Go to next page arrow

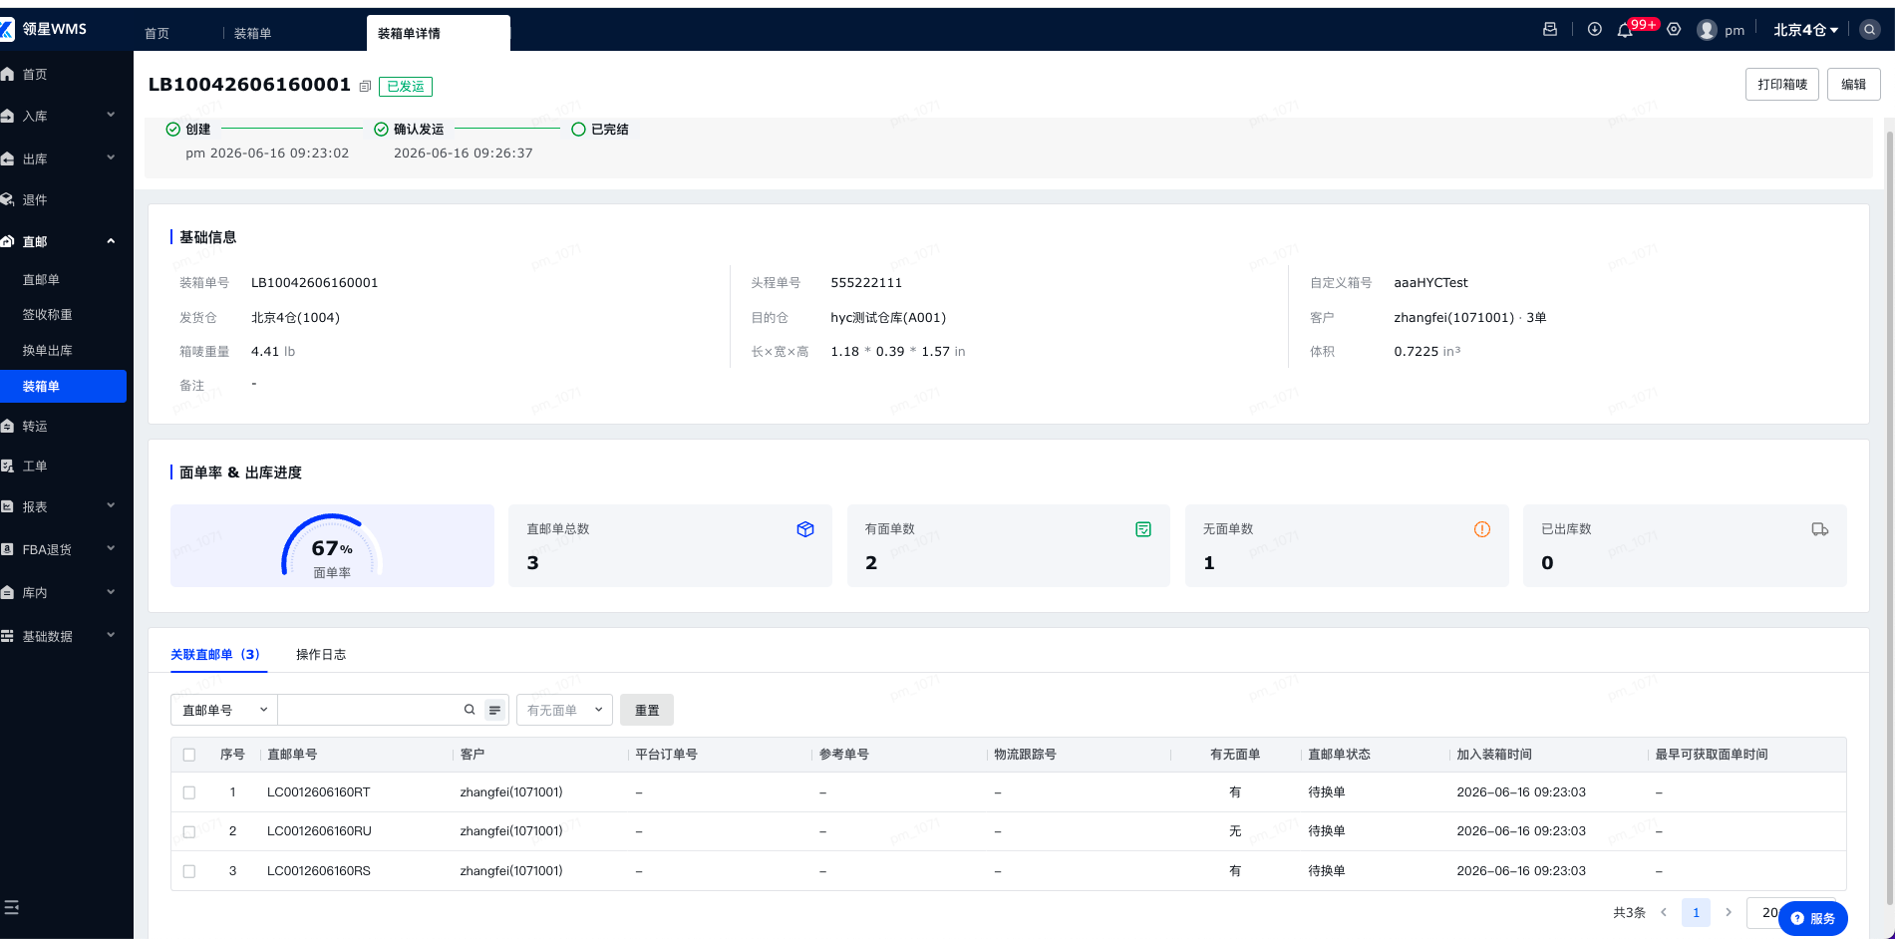click(1729, 912)
